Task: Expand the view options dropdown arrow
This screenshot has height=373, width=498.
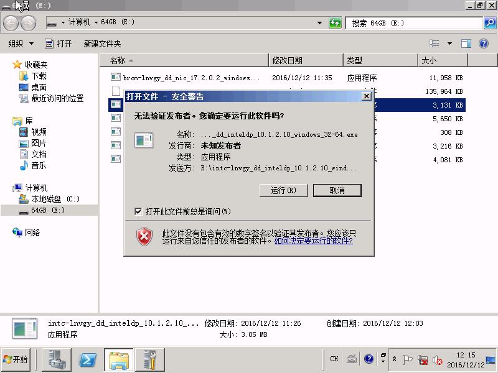Action: pyautogui.click(x=450, y=44)
